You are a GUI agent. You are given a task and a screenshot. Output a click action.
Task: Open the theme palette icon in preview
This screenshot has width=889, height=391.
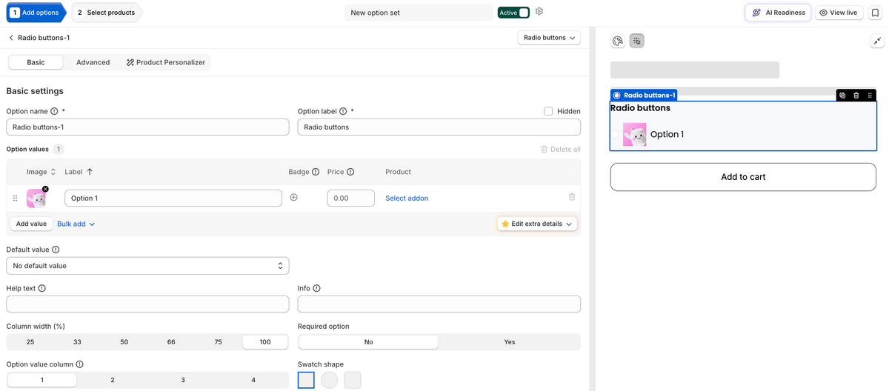pos(618,41)
